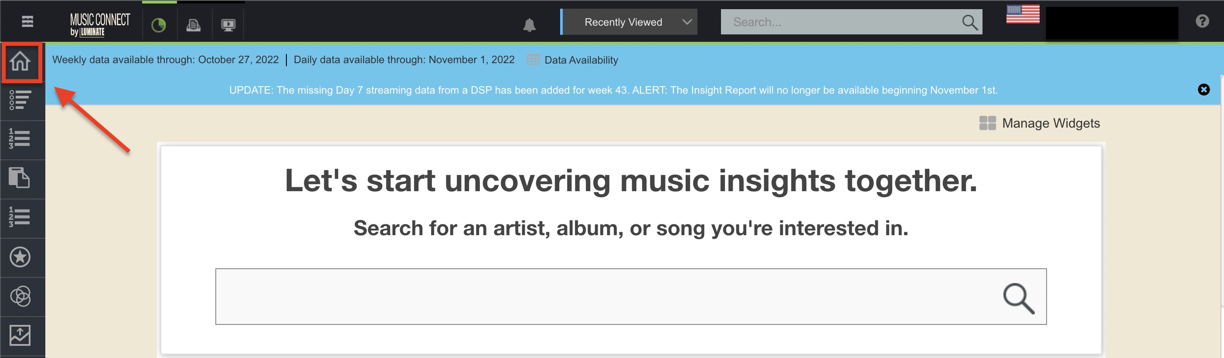Dismiss the blue update alert banner

1204,90
